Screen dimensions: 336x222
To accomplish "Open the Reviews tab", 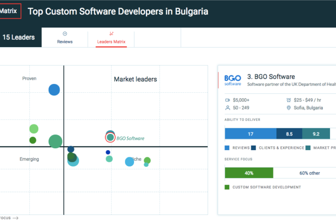I will tap(64, 37).
